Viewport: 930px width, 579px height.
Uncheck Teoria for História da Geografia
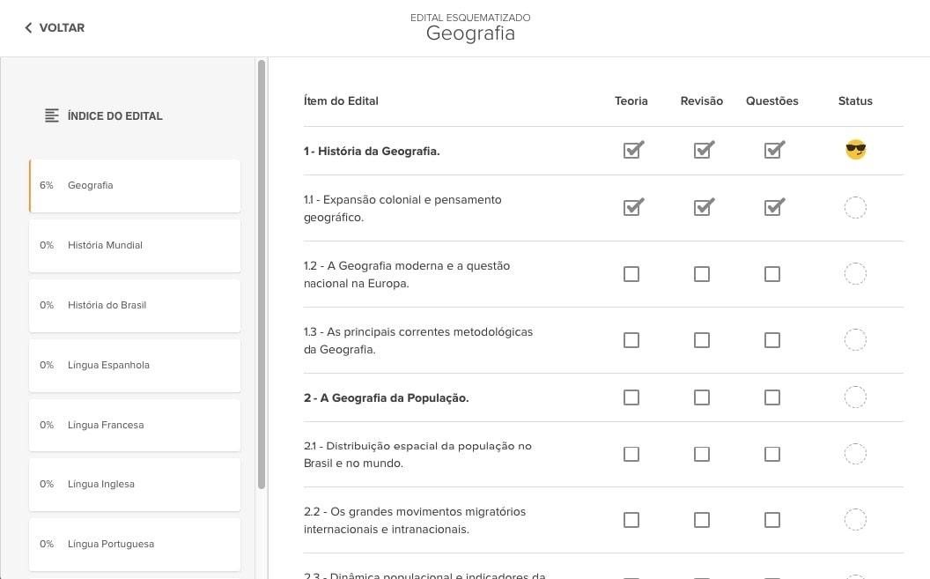tap(633, 150)
